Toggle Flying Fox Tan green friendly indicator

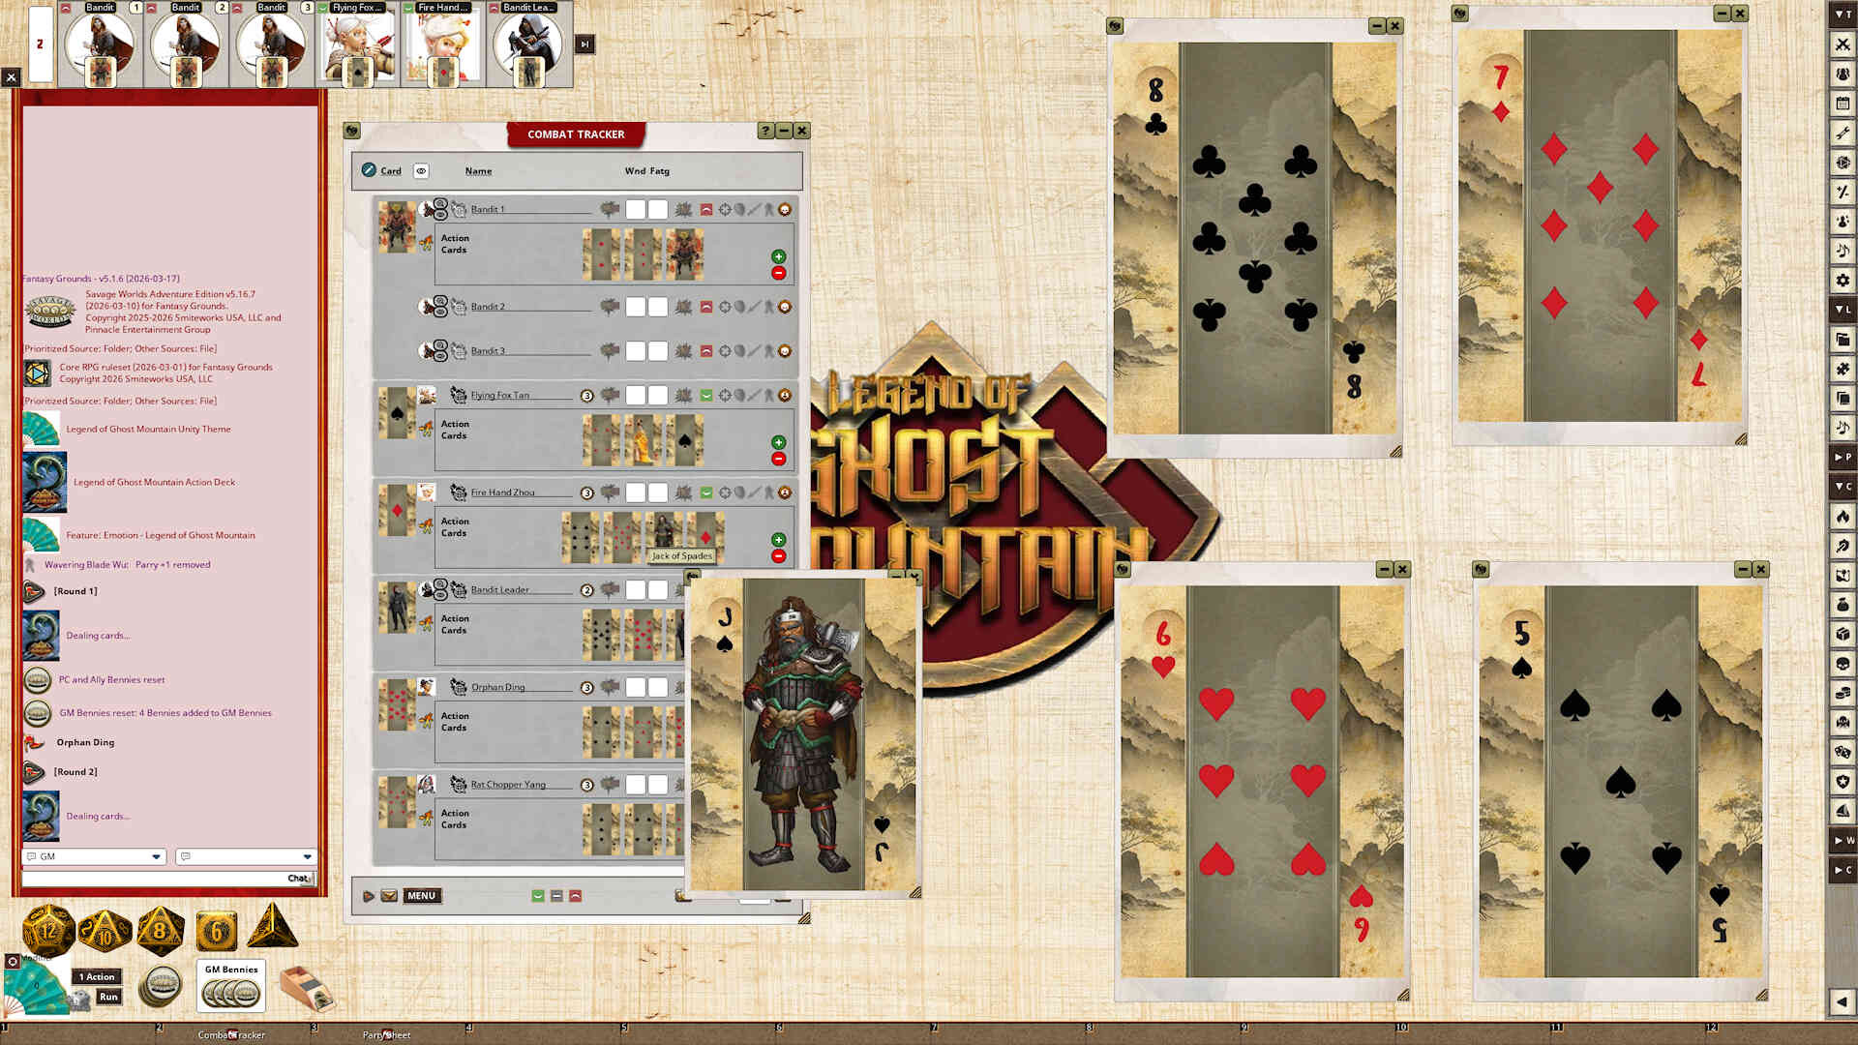pyautogui.click(x=706, y=395)
